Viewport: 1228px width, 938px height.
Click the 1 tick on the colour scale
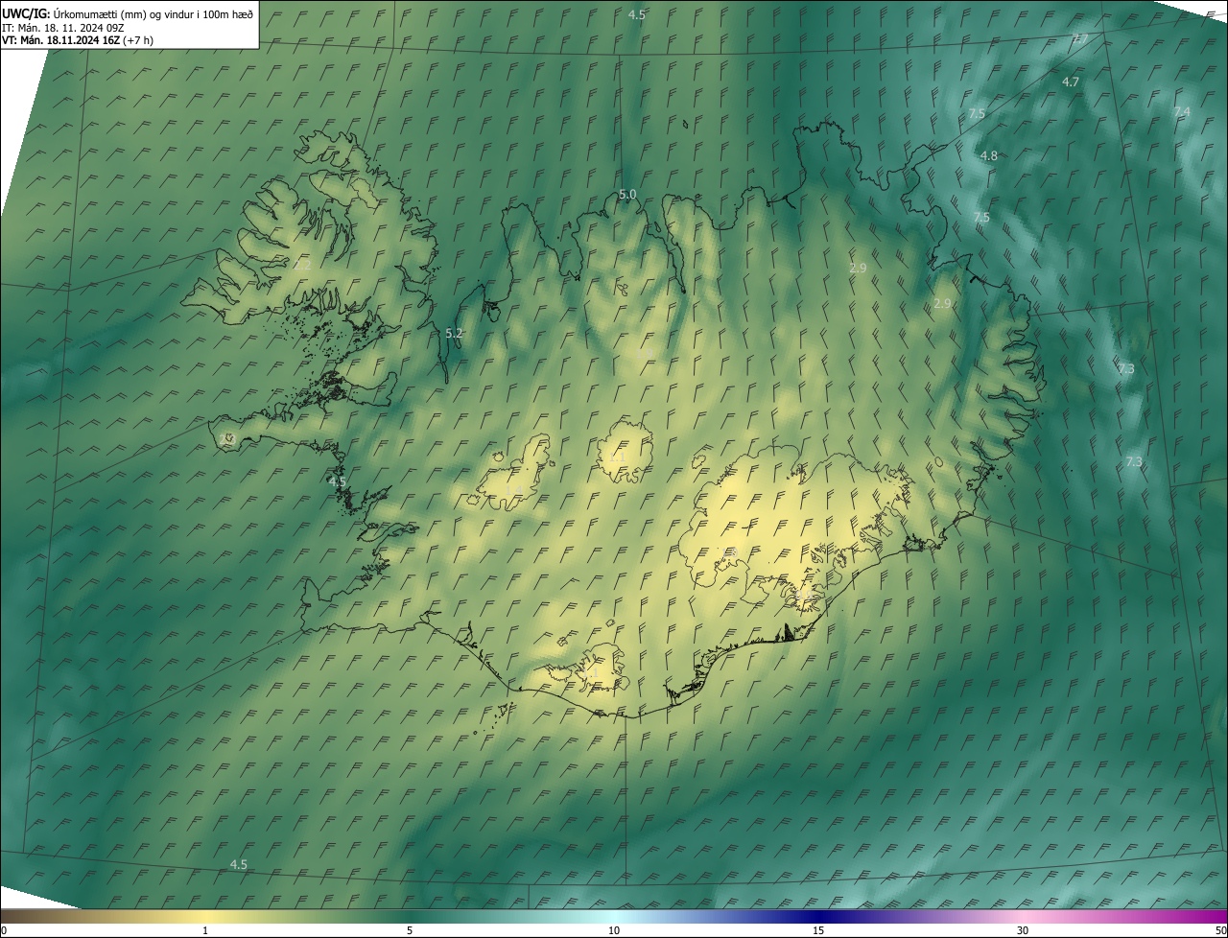point(205,930)
